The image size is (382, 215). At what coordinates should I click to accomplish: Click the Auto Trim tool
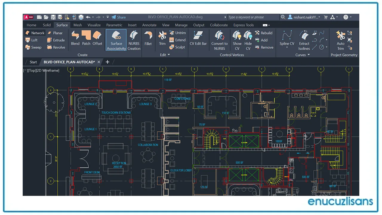pos(341,40)
